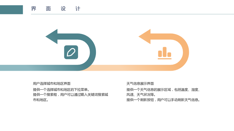The image size is (234, 131).
Task: Click the sentence starting 提供一个搜索框
Action: coord(70,95)
